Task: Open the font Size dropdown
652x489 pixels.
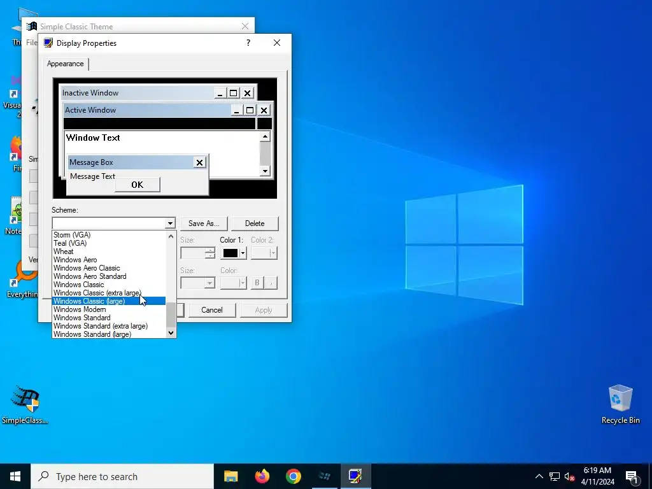Action: (x=197, y=283)
